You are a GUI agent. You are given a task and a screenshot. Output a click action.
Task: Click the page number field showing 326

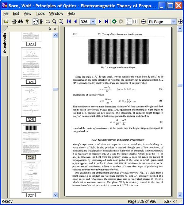coord(85,22)
